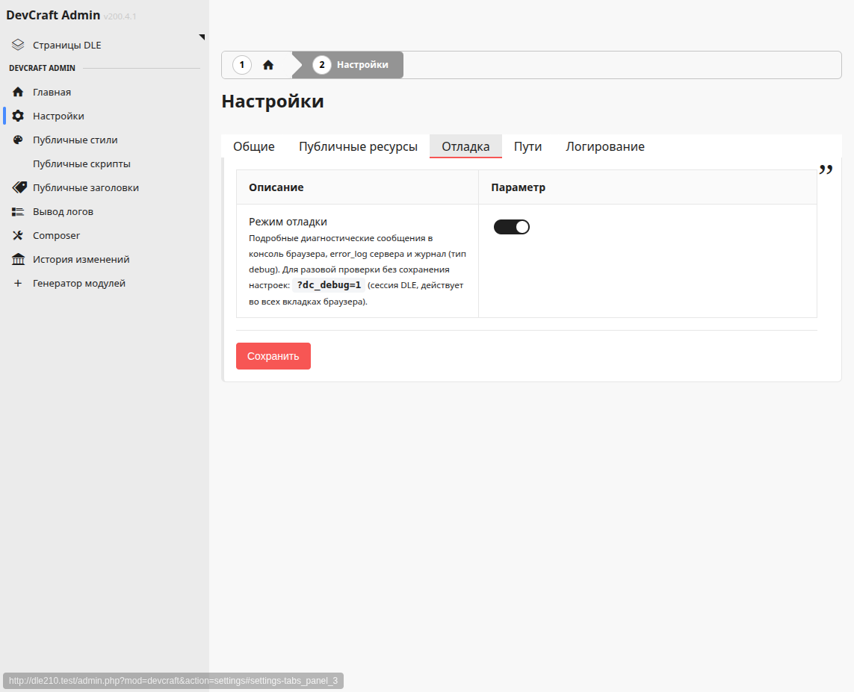Click the Настройки page heading

point(273,102)
